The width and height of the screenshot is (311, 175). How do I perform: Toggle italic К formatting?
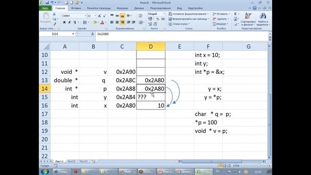point(69,22)
